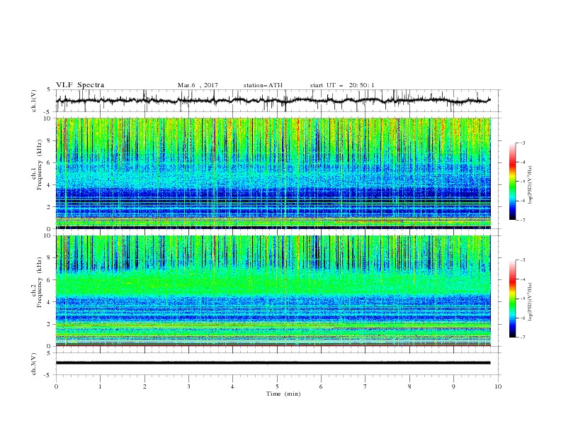561x434 pixels.
Task: Click the "10" tick on the time axis
Action: [x=498, y=386]
